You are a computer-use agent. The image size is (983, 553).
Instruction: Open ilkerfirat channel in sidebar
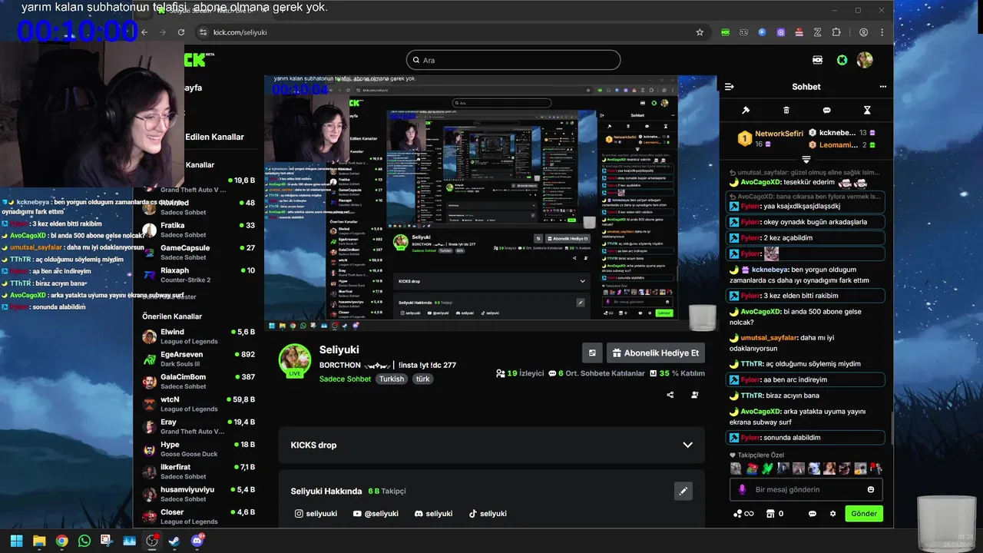(x=198, y=472)
